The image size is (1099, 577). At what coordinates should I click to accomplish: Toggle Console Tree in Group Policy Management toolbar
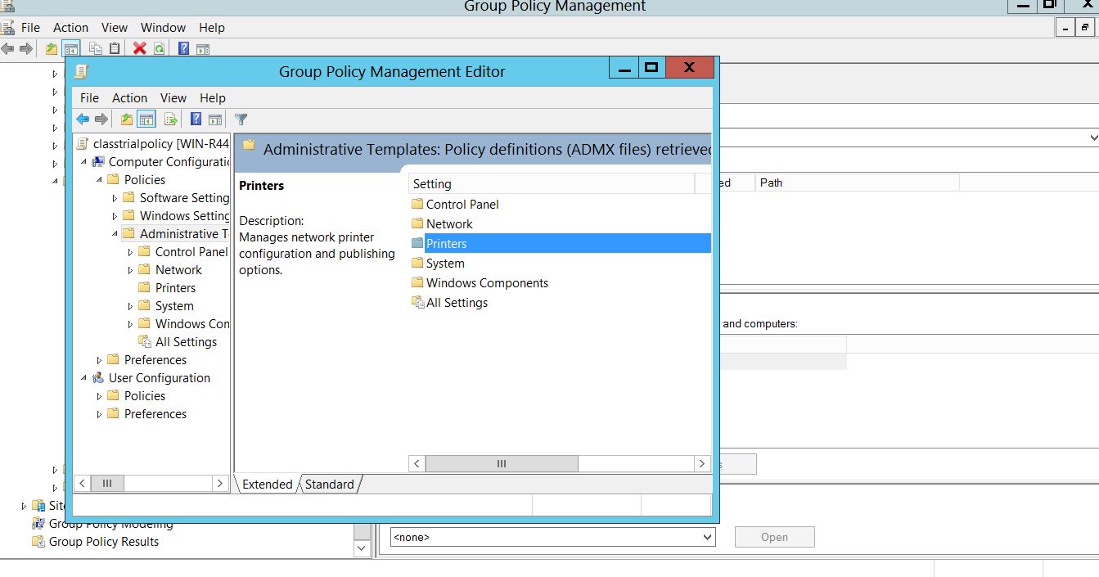71,48
